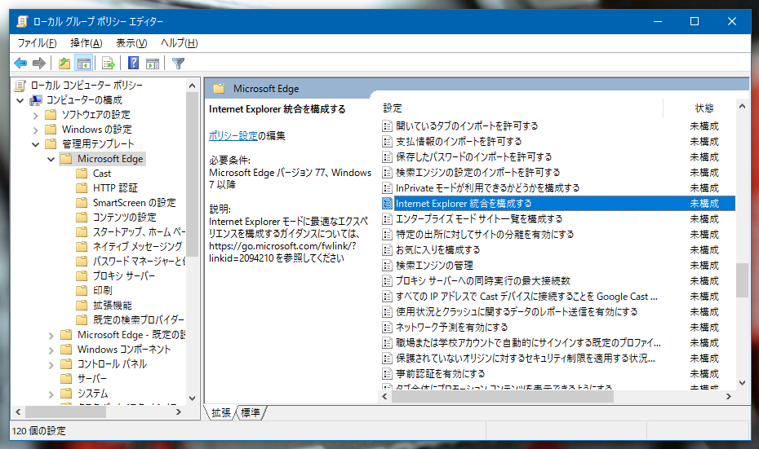Image resolution: width=759 pixels, height=449 pixels.
Task: Click folder icon in Microsoft Edge header
Action: [x=219, y=89]
